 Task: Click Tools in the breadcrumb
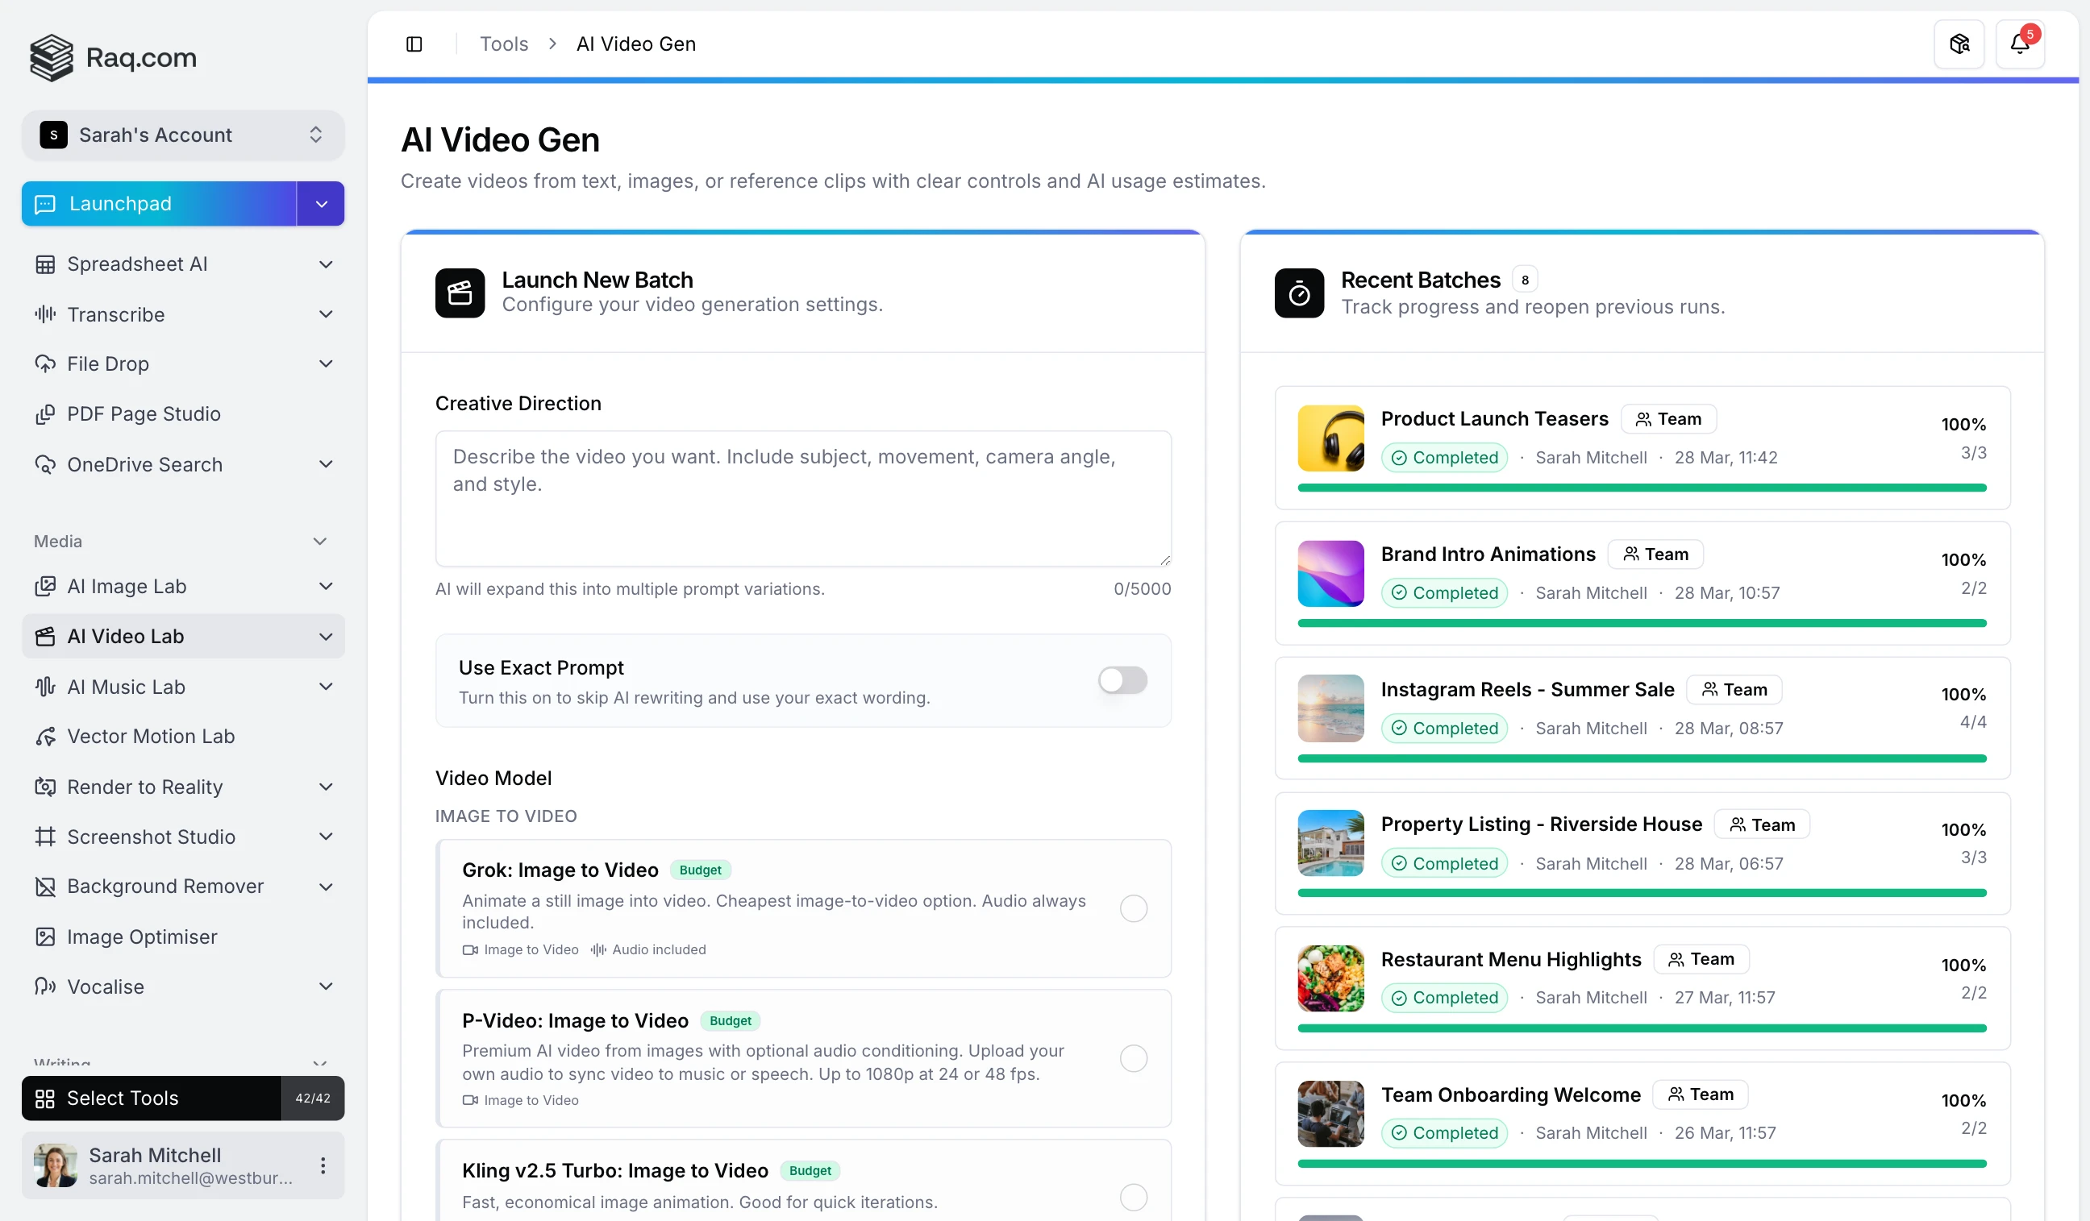point(502,43)
